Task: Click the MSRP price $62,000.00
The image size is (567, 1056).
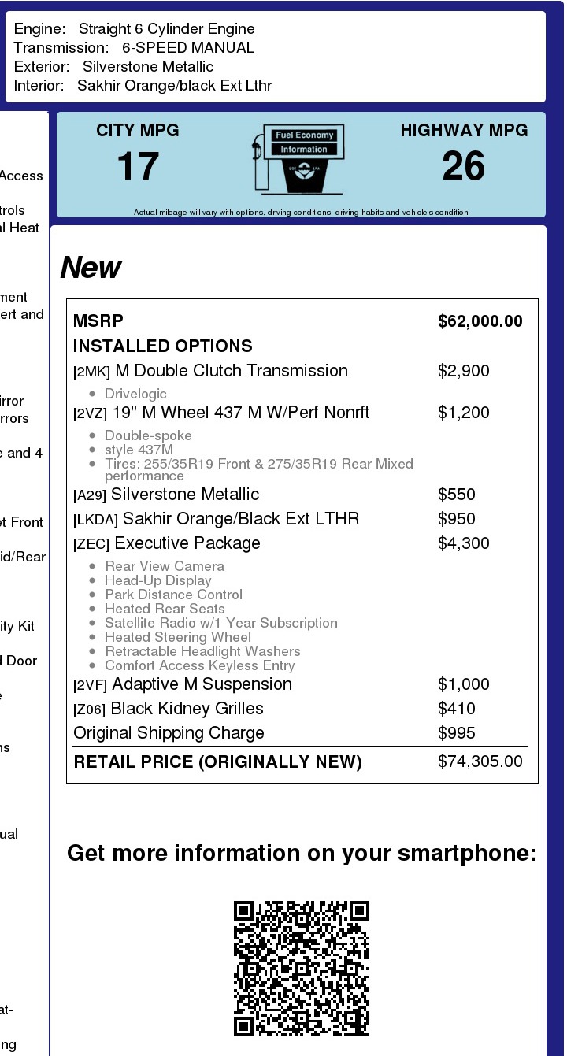Action: 480,321
